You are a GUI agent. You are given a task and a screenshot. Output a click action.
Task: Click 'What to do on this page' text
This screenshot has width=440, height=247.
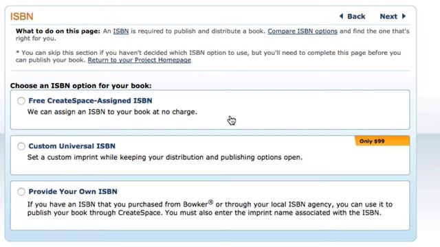(x=58, y=31)
